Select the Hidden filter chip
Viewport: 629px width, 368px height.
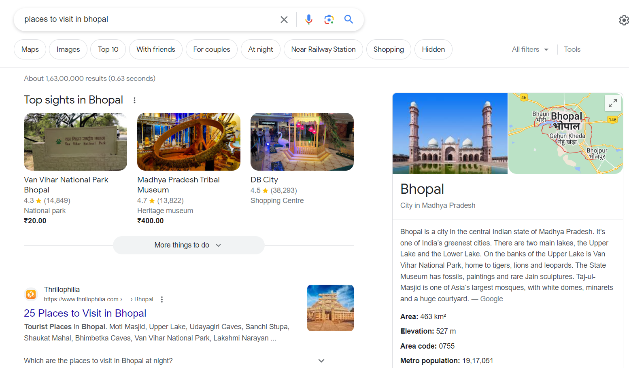(x=433, y=49)
